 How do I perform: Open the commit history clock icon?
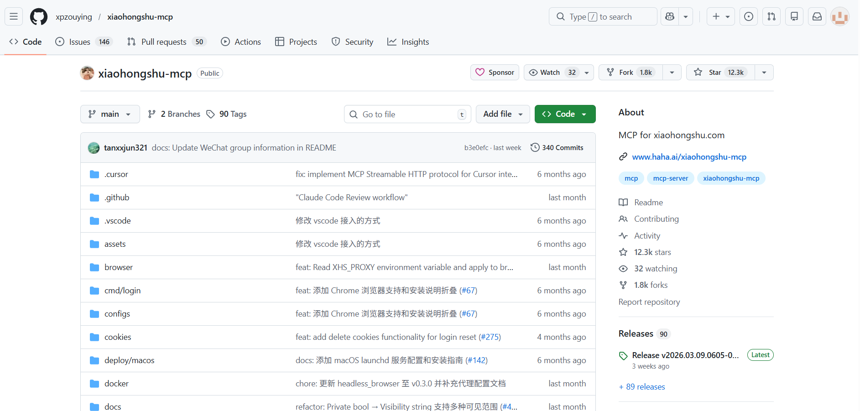pyautogui.click(x=535, y=148)
